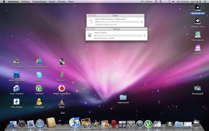Open the Scatto menu
This screenshot has width=209, height=131.
coord(52,1)
